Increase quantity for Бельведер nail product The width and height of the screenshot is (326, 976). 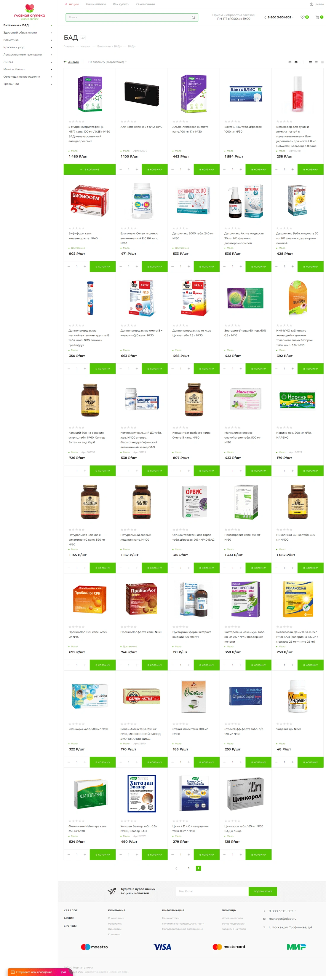(x=292, y=169)
